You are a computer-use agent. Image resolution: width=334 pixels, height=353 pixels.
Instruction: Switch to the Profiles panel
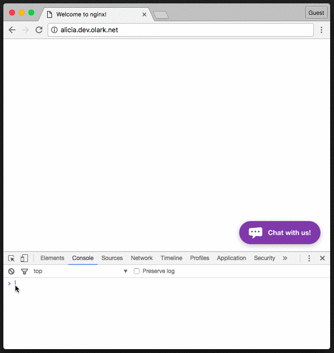[x=200, y=258]
